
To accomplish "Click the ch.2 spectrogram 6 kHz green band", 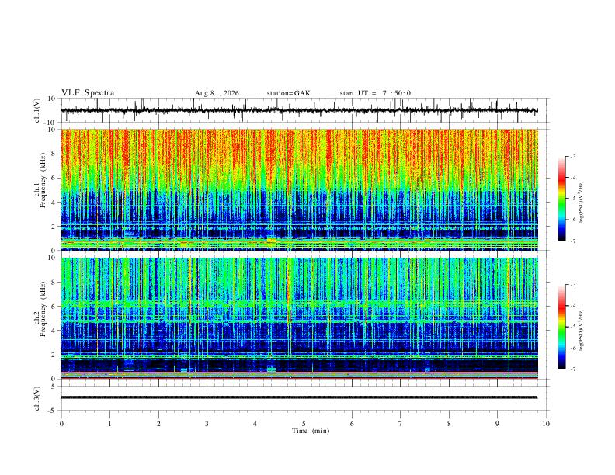I will [x=299, y=303].
